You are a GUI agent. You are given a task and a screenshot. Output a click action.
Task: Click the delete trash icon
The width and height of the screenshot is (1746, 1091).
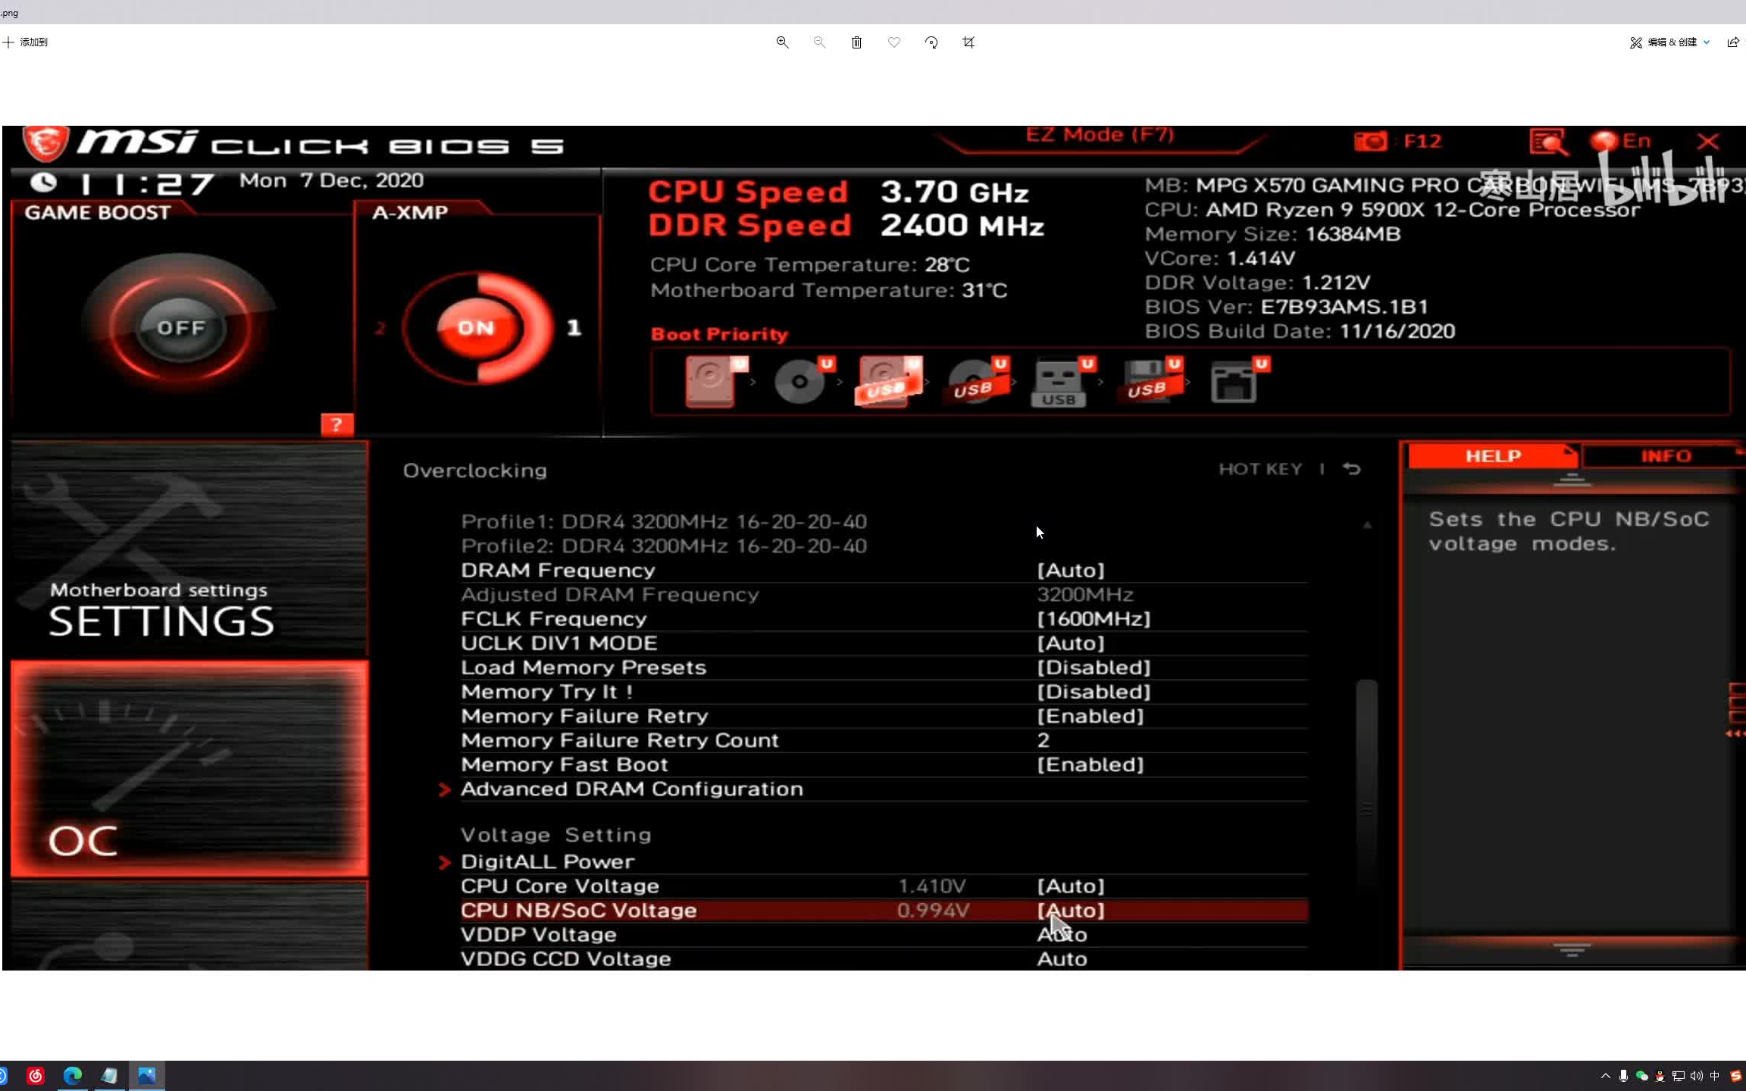(856, 42)
